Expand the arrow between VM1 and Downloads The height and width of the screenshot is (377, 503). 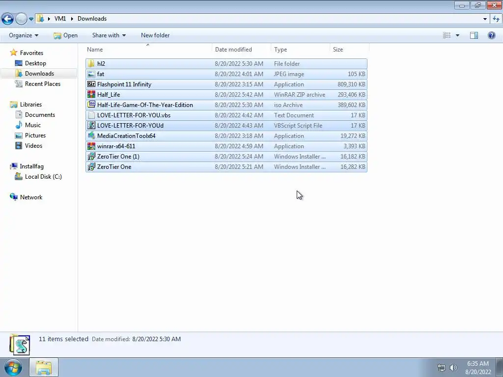click(x=72, y=19)
